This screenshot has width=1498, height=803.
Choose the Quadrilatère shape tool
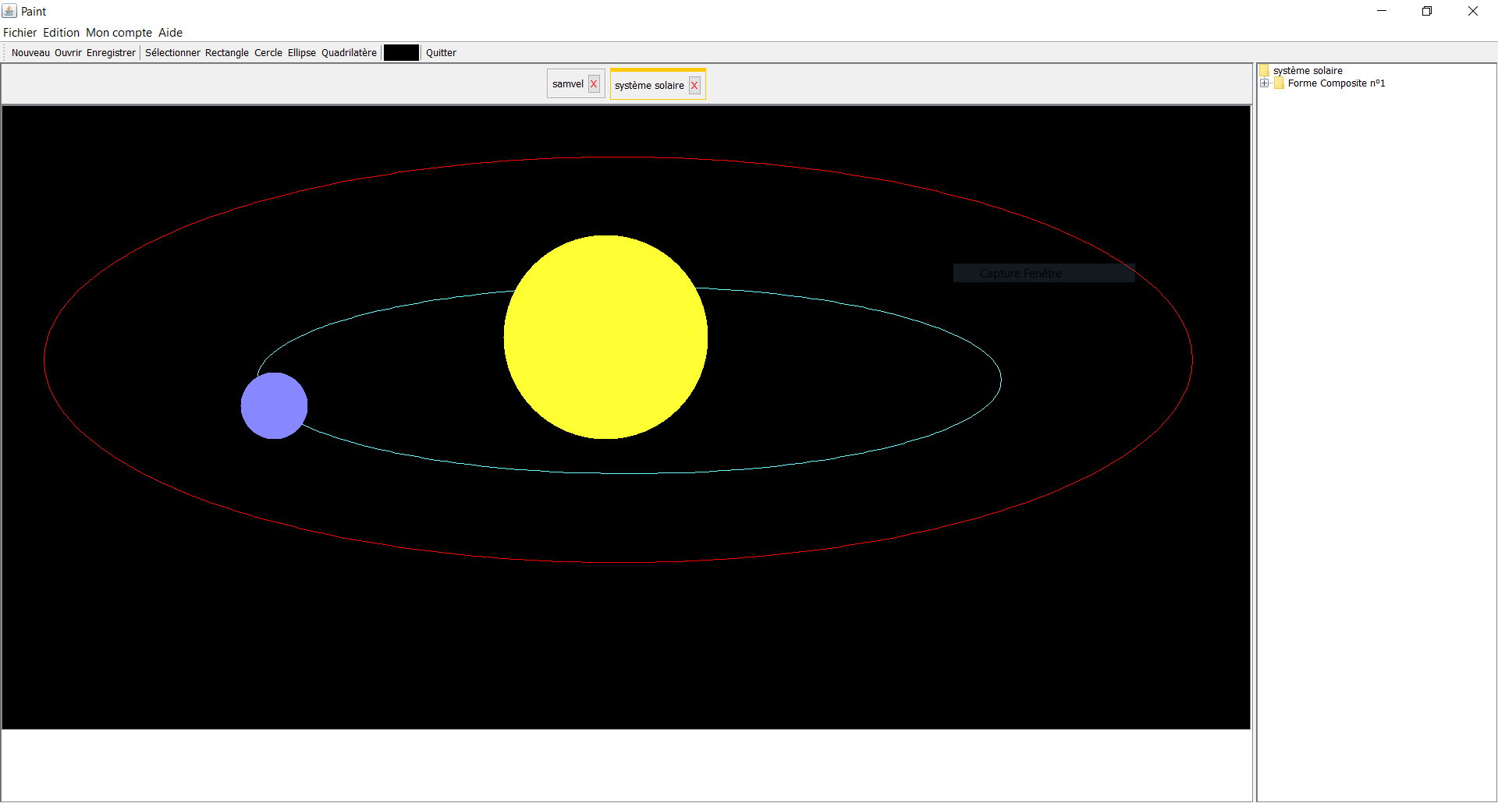tap(349, 53)
